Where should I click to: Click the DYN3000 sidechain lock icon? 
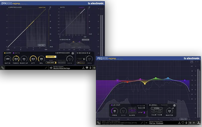[x=90, y=53]
